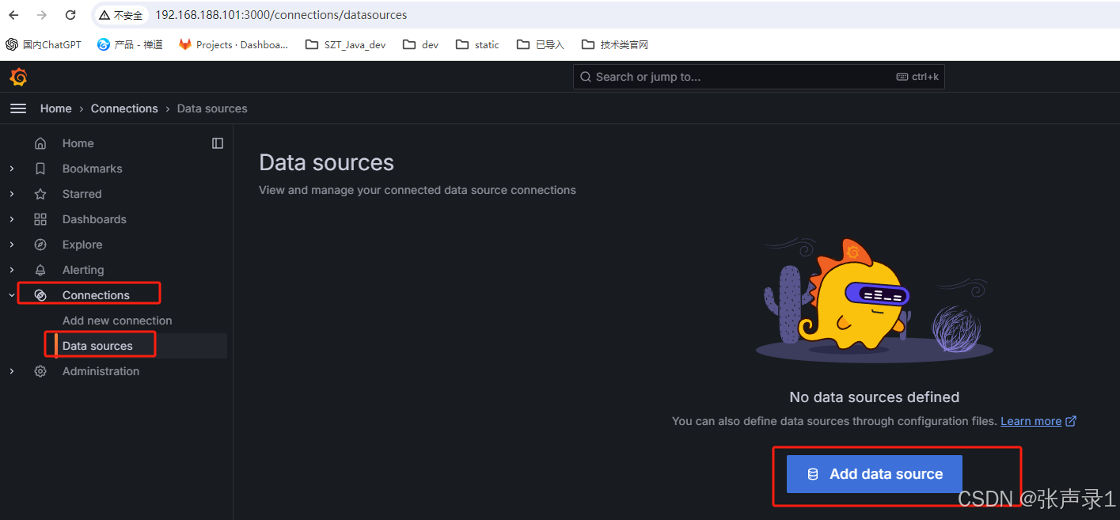Expand the Starred section chevron

click(x=12, y=194)
